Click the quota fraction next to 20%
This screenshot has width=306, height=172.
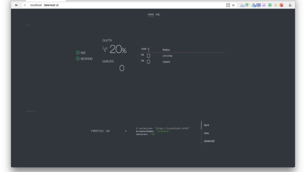coord(105,49)
